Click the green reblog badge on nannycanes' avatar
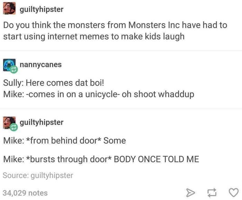This screenshot has height=200, width=242. [14, 69]
